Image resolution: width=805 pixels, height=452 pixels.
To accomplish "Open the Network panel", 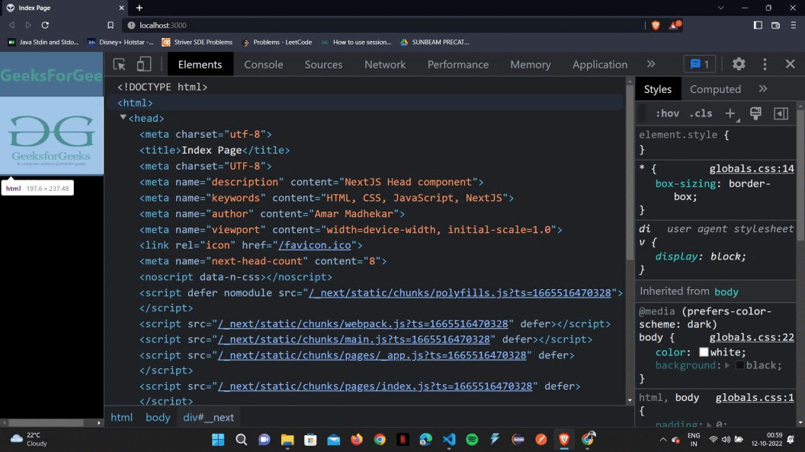I will click(384, 65).
